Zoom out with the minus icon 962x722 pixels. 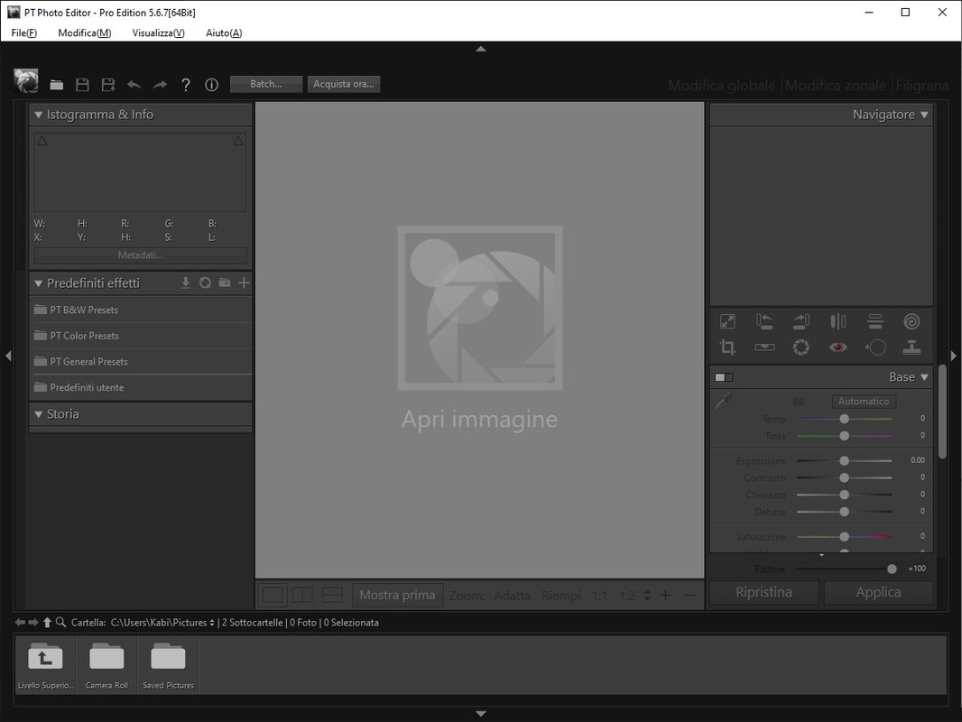pyautogui.click(x=689, y=595)
